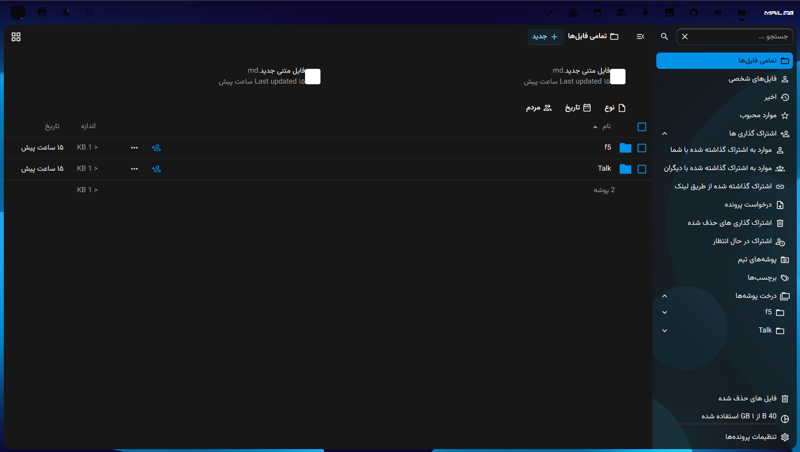
Task: Open the stacked trays app icon
Action: 573,13
